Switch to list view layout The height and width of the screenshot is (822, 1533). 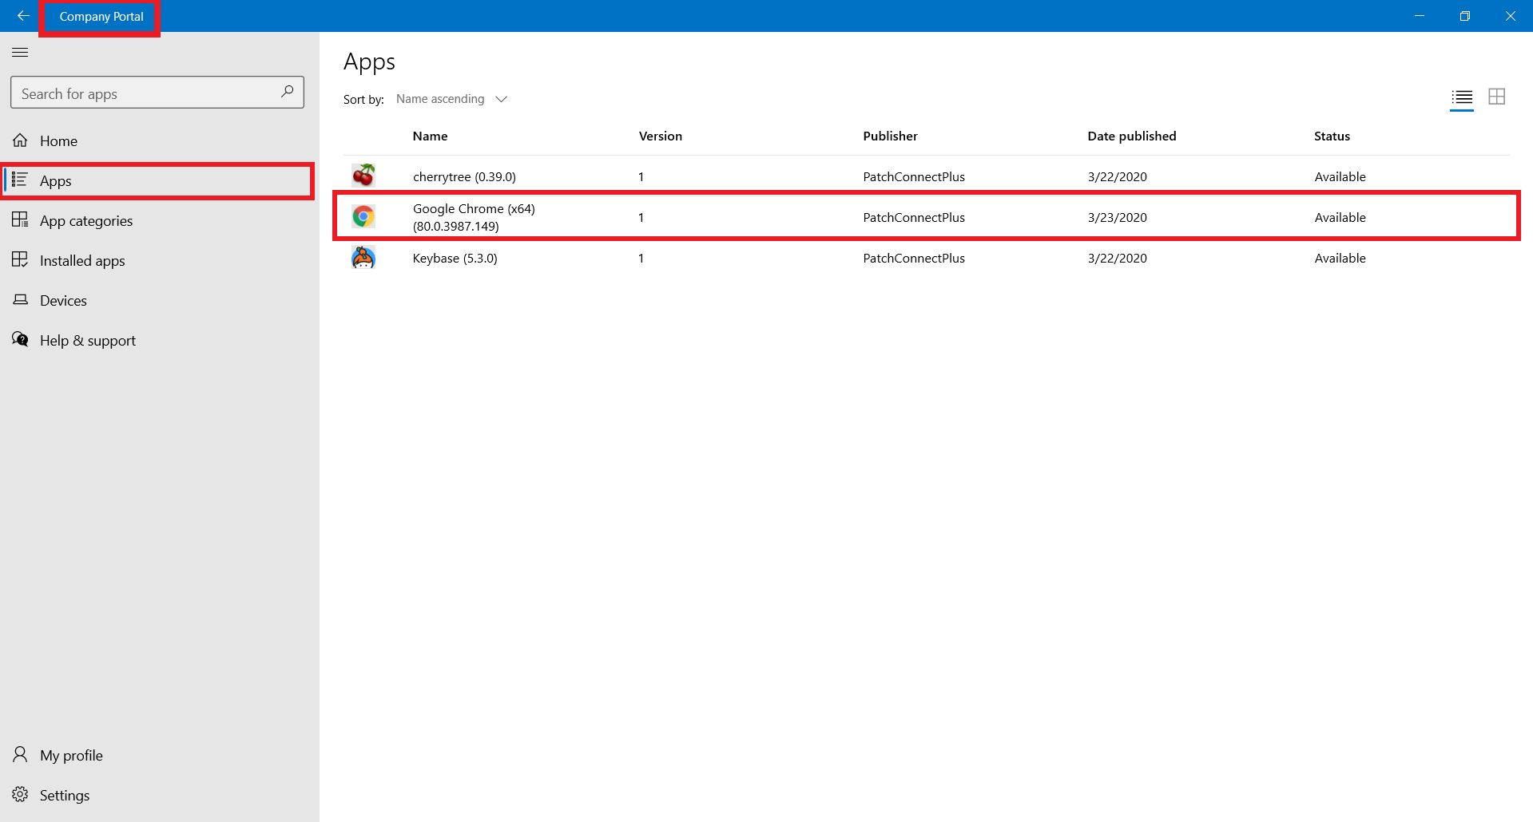coord(1462,98)
